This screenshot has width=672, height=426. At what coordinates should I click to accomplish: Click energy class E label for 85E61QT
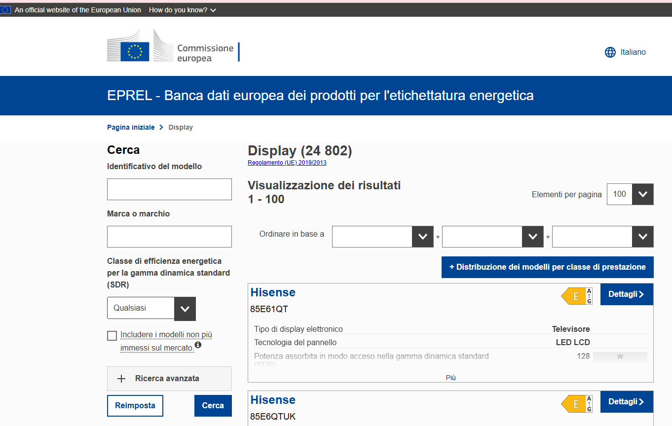click(x=577, y=296)
